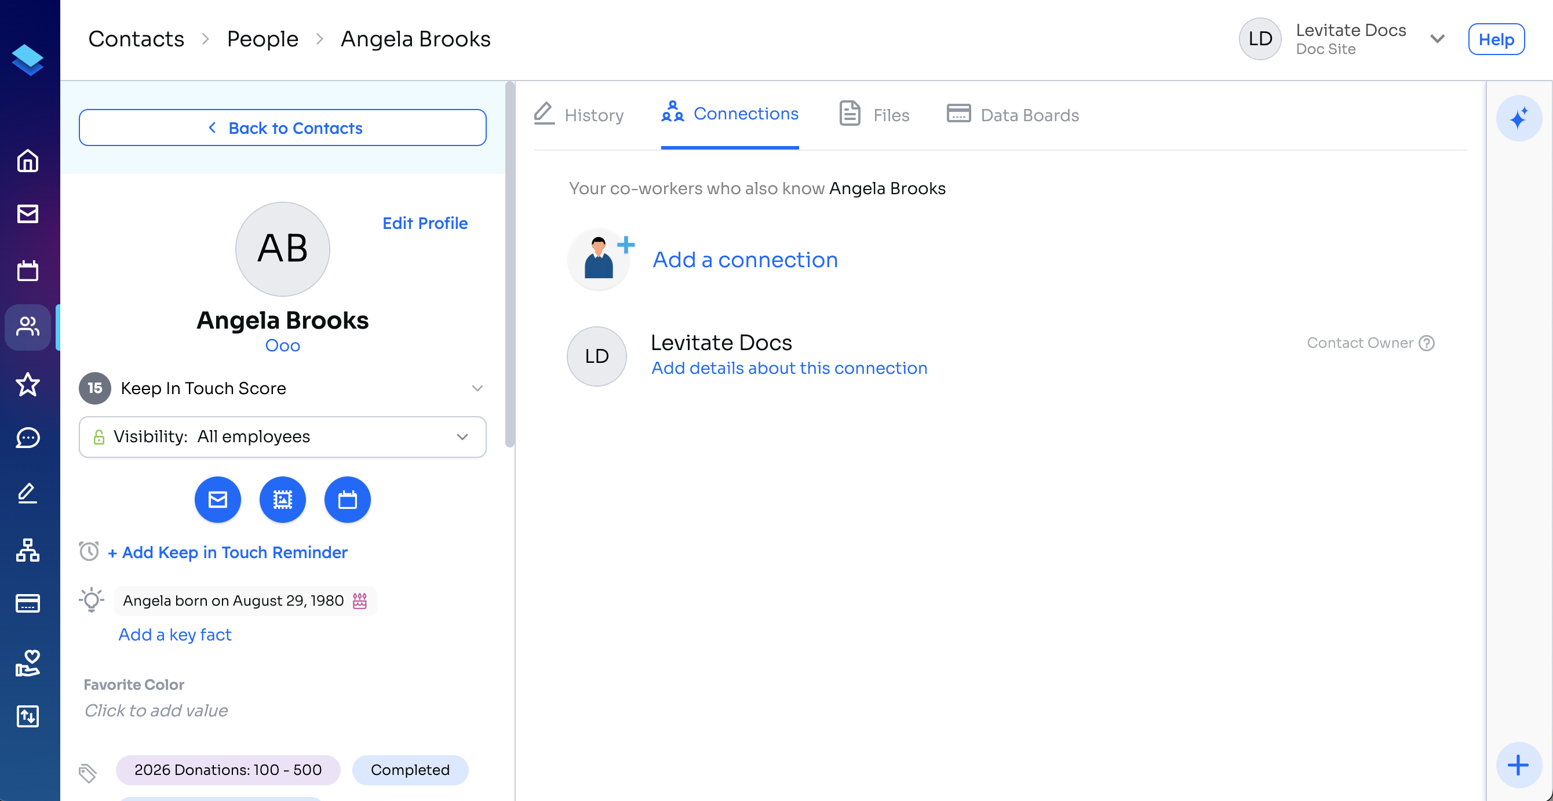This screenshot has height=801, width=1553.
Task: Select the Contacts people sidebar icon
Action: 28,327
